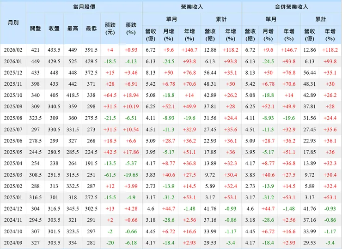Select the 2025/10 month row label

pyautogui.click(x=13, y=95)
